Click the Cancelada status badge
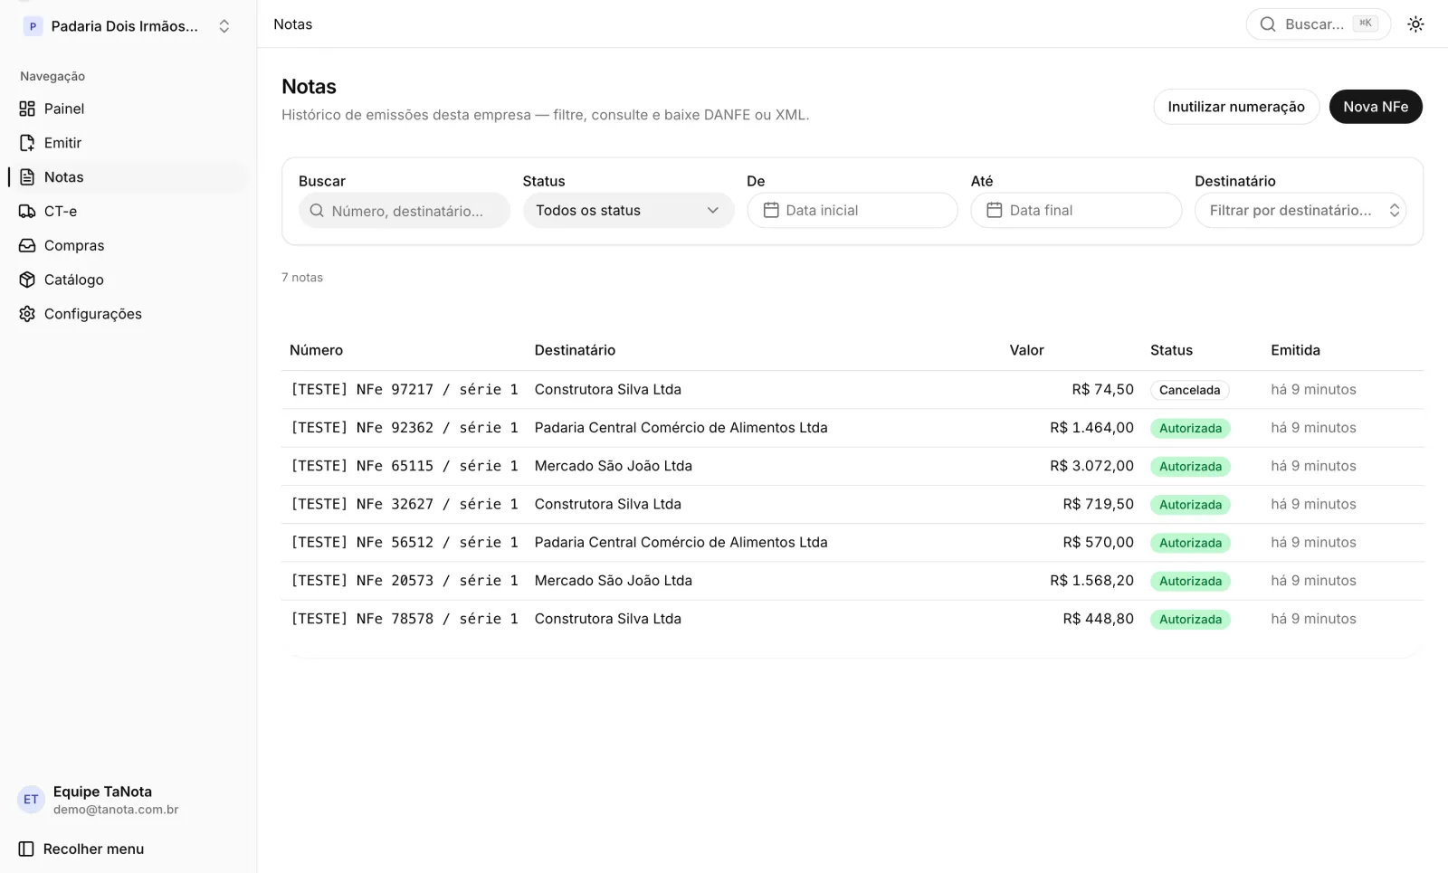The width and height of the screenshot is (1448, 873). [1189, 390]
